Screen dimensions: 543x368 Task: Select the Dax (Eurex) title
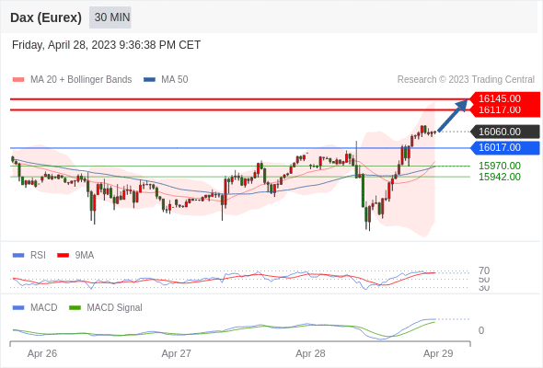tap(46, 17)
